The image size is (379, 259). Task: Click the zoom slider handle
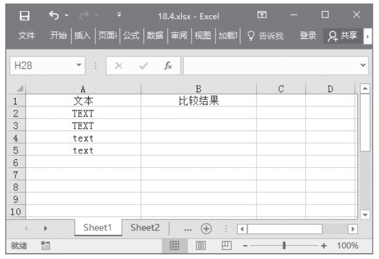tap(284, 246)
